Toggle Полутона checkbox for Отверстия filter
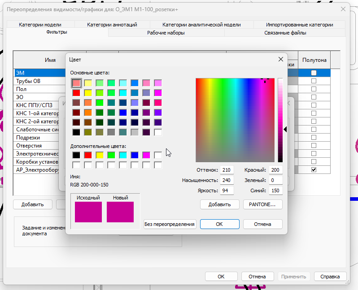The height and width of the screenshot is (290, 358). (314, 146)
